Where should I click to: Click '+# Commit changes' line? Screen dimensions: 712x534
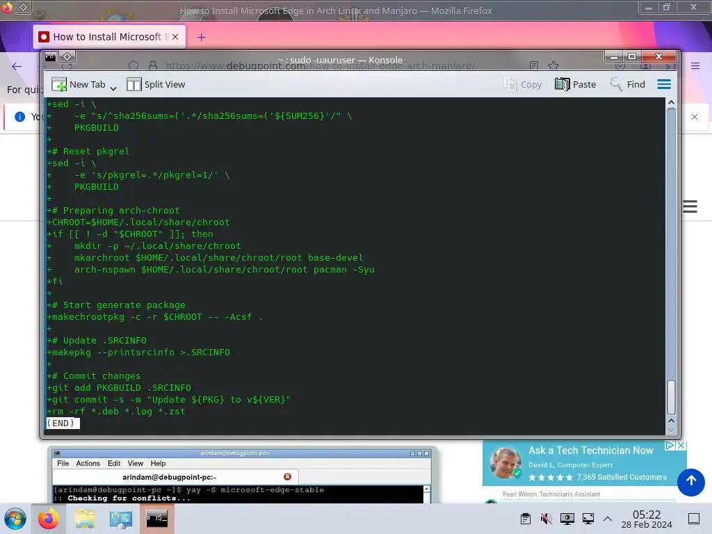(x=94, y=376)
